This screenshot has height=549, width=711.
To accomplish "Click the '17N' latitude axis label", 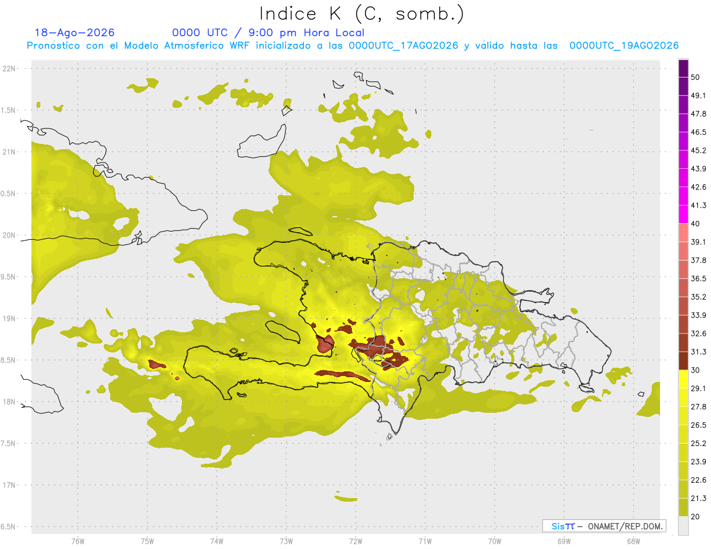I will [x=9, y=486].
